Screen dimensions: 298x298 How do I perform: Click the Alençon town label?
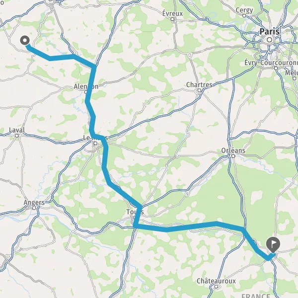pos(86,86)
